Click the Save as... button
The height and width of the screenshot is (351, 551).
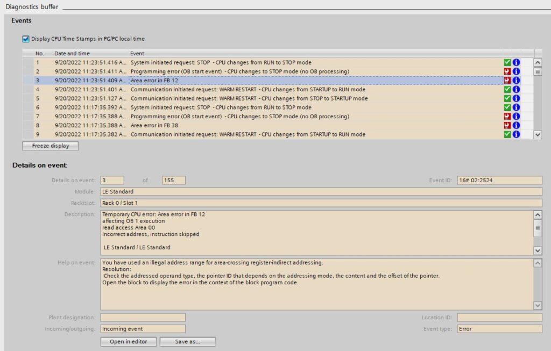pos(187,342)
